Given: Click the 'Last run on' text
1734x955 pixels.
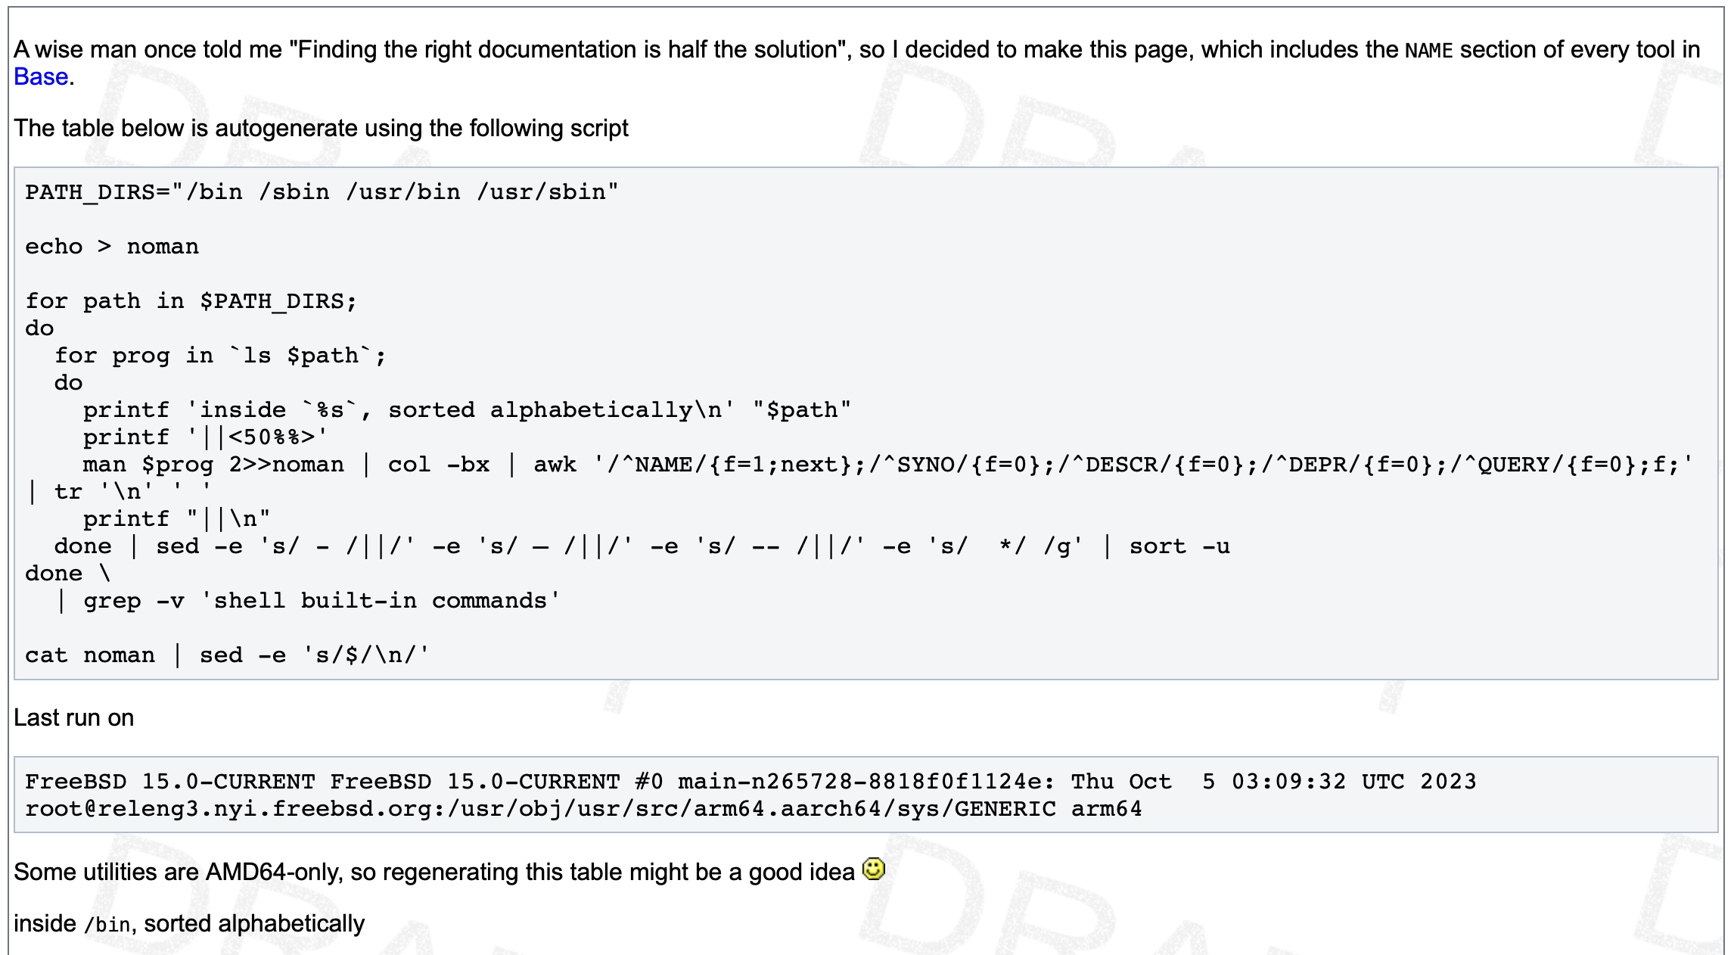Looking at the screenshot, I should point(74,718).
